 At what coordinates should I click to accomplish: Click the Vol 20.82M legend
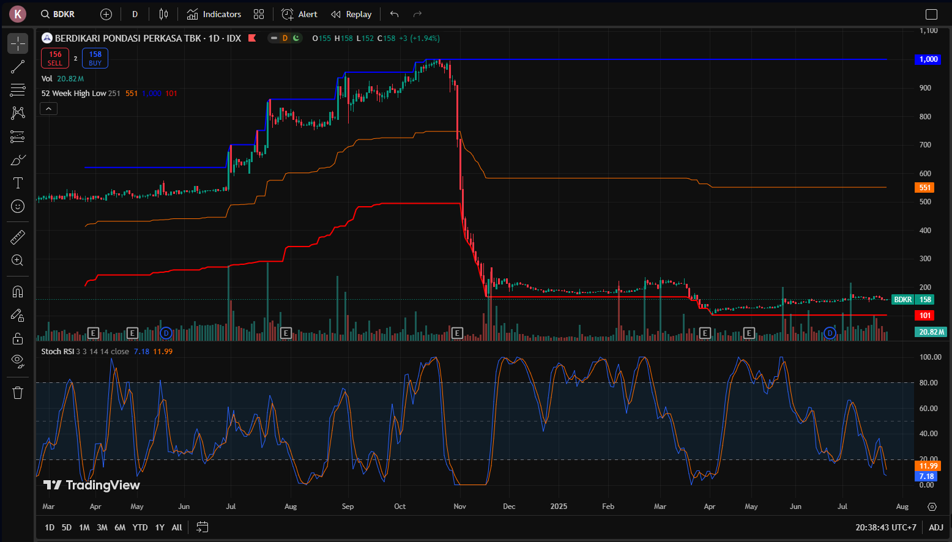[x=62, y=79]
